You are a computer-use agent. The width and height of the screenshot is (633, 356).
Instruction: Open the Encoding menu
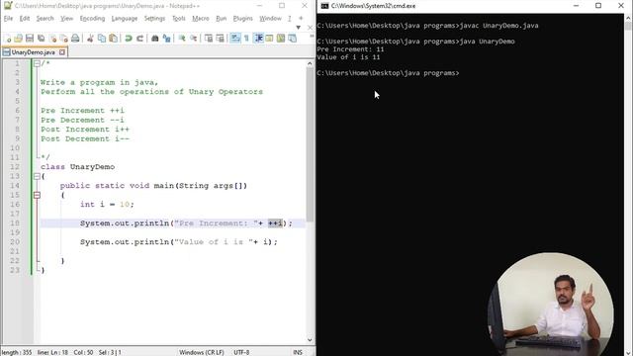click(x=92, y=19)
